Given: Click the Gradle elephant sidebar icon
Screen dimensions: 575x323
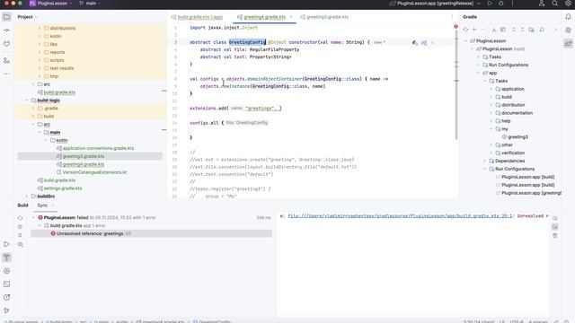Looking at the screenshot, I should (568, 43).
